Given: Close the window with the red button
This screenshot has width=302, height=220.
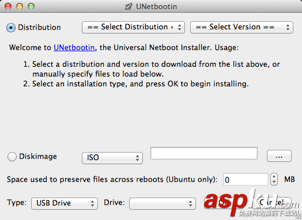Looking at the screenshot, I should click(x=8, y=6).
